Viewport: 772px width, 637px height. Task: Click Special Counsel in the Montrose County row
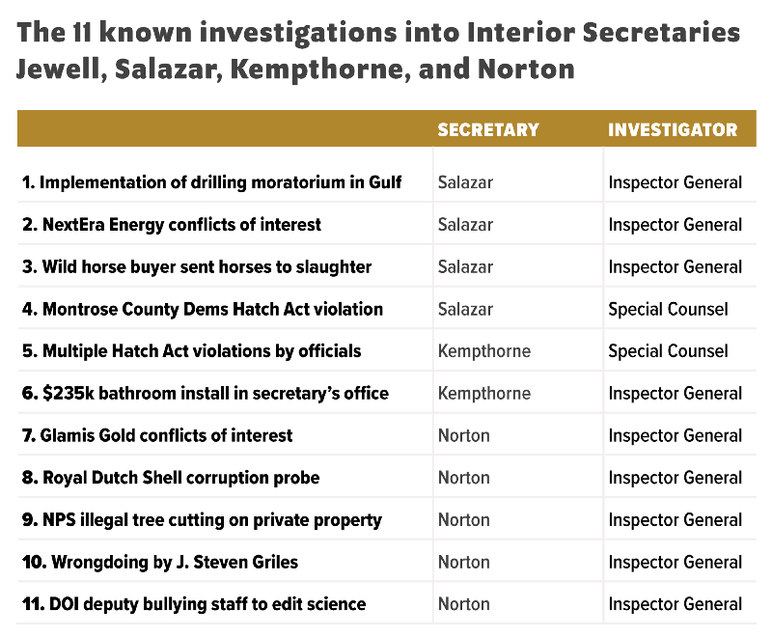pos(668,310)
